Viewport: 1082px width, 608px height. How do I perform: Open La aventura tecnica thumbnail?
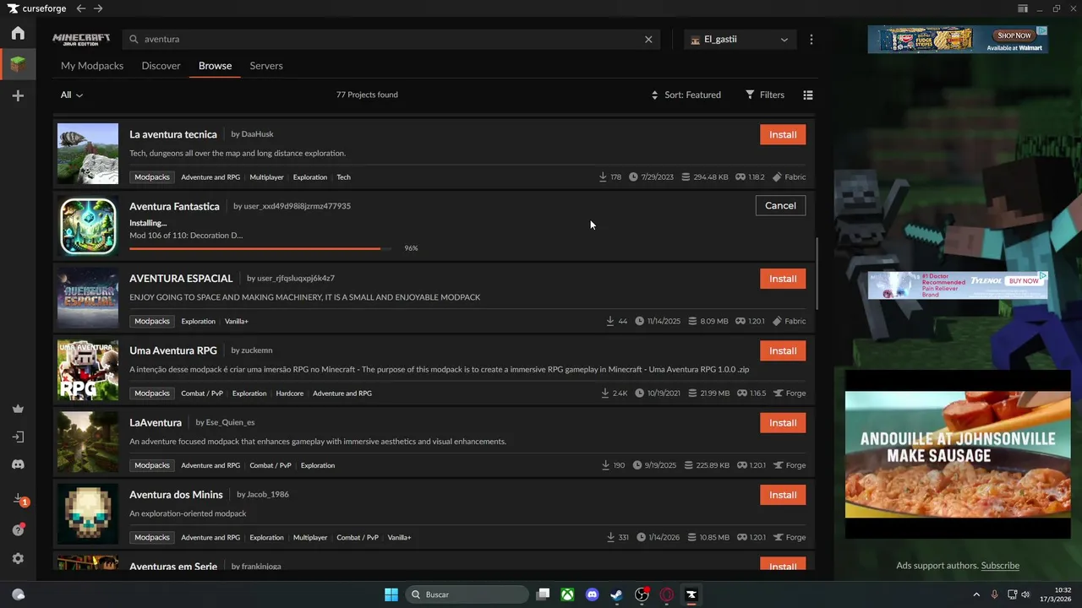click(x=88, y=154)
